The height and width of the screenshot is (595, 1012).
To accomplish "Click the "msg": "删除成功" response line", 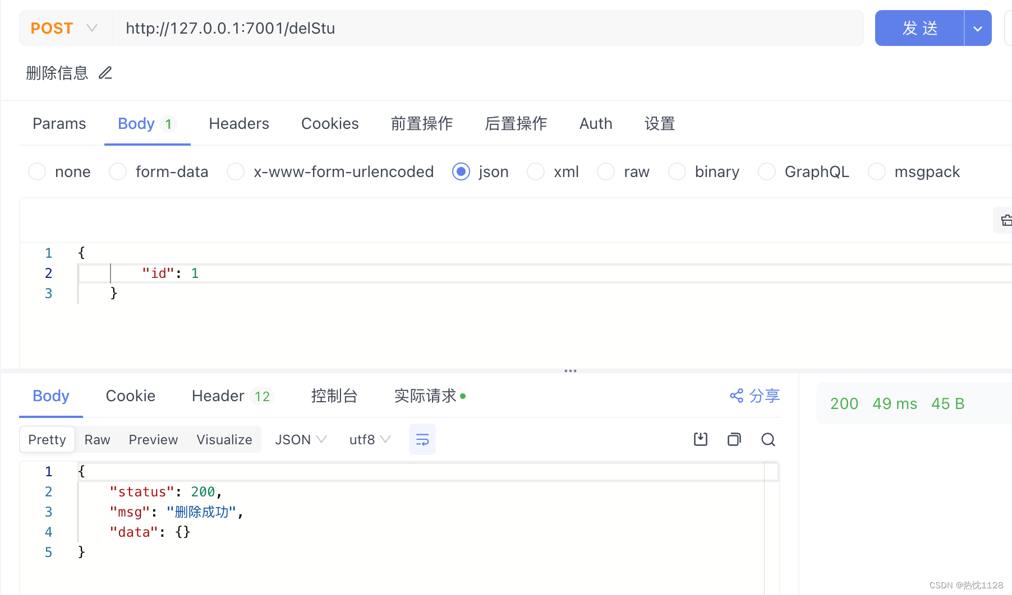I will coord(176,512).
